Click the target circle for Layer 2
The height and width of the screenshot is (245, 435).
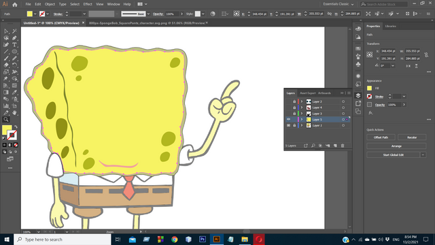(x=343, y=101)
